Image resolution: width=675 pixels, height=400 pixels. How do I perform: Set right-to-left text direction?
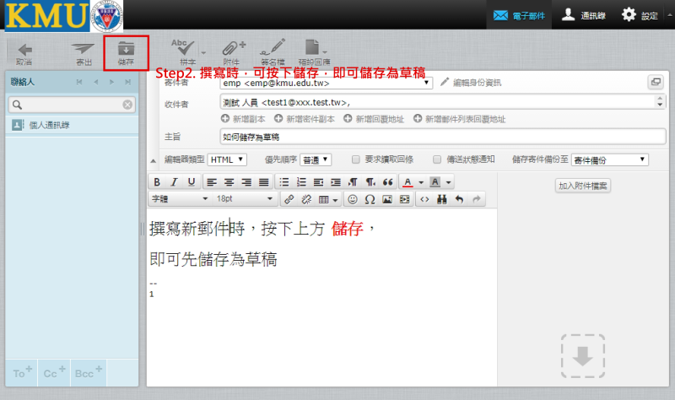coord(370,182)
